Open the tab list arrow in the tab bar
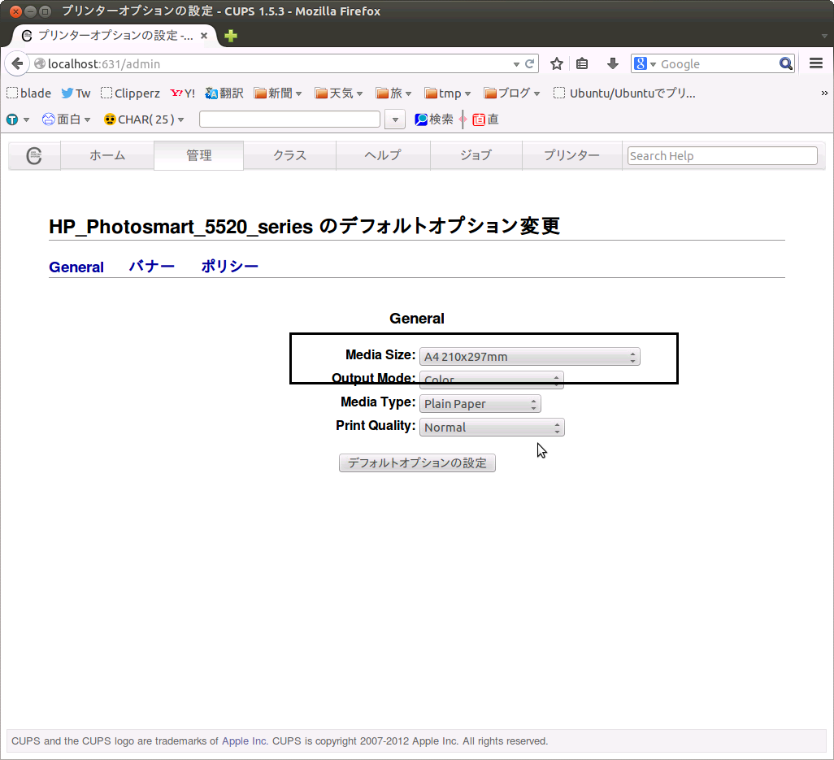The image size is (834, 760). (x=824, y=36)
